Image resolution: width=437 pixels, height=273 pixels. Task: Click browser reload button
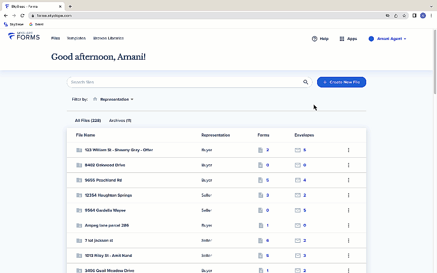pyautogui.click(x=22, y=16)
